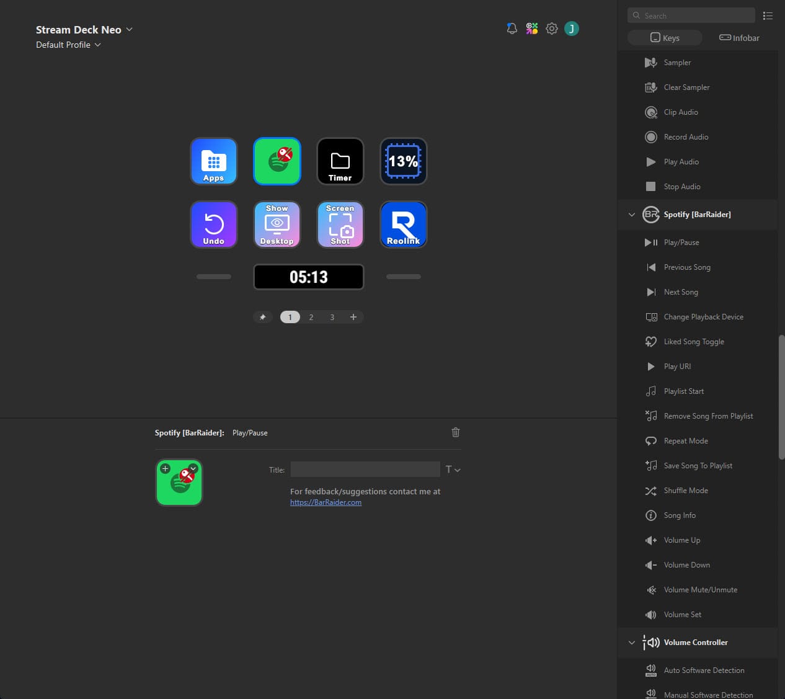Select the Undo key
Viewport: 785px width, 699px height.
click(213, 225)
